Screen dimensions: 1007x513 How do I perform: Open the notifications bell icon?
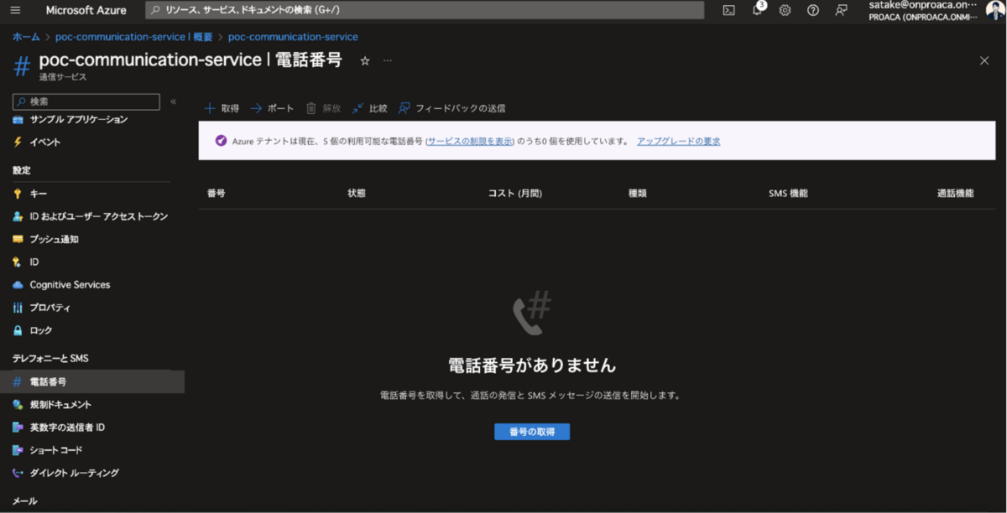point(757,10)
